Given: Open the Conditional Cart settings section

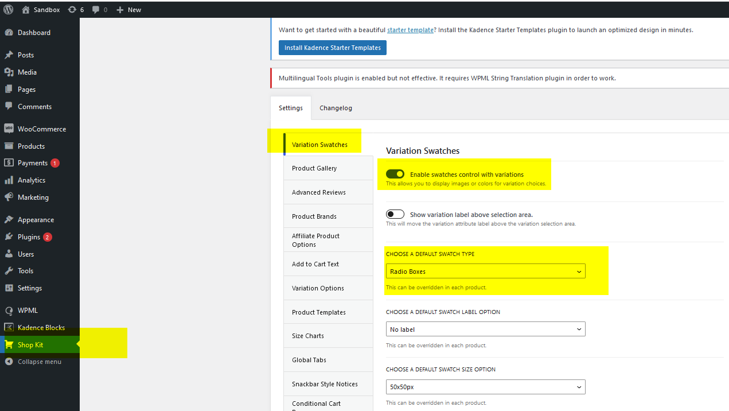Looking at the screenshot, I should 328,404.
